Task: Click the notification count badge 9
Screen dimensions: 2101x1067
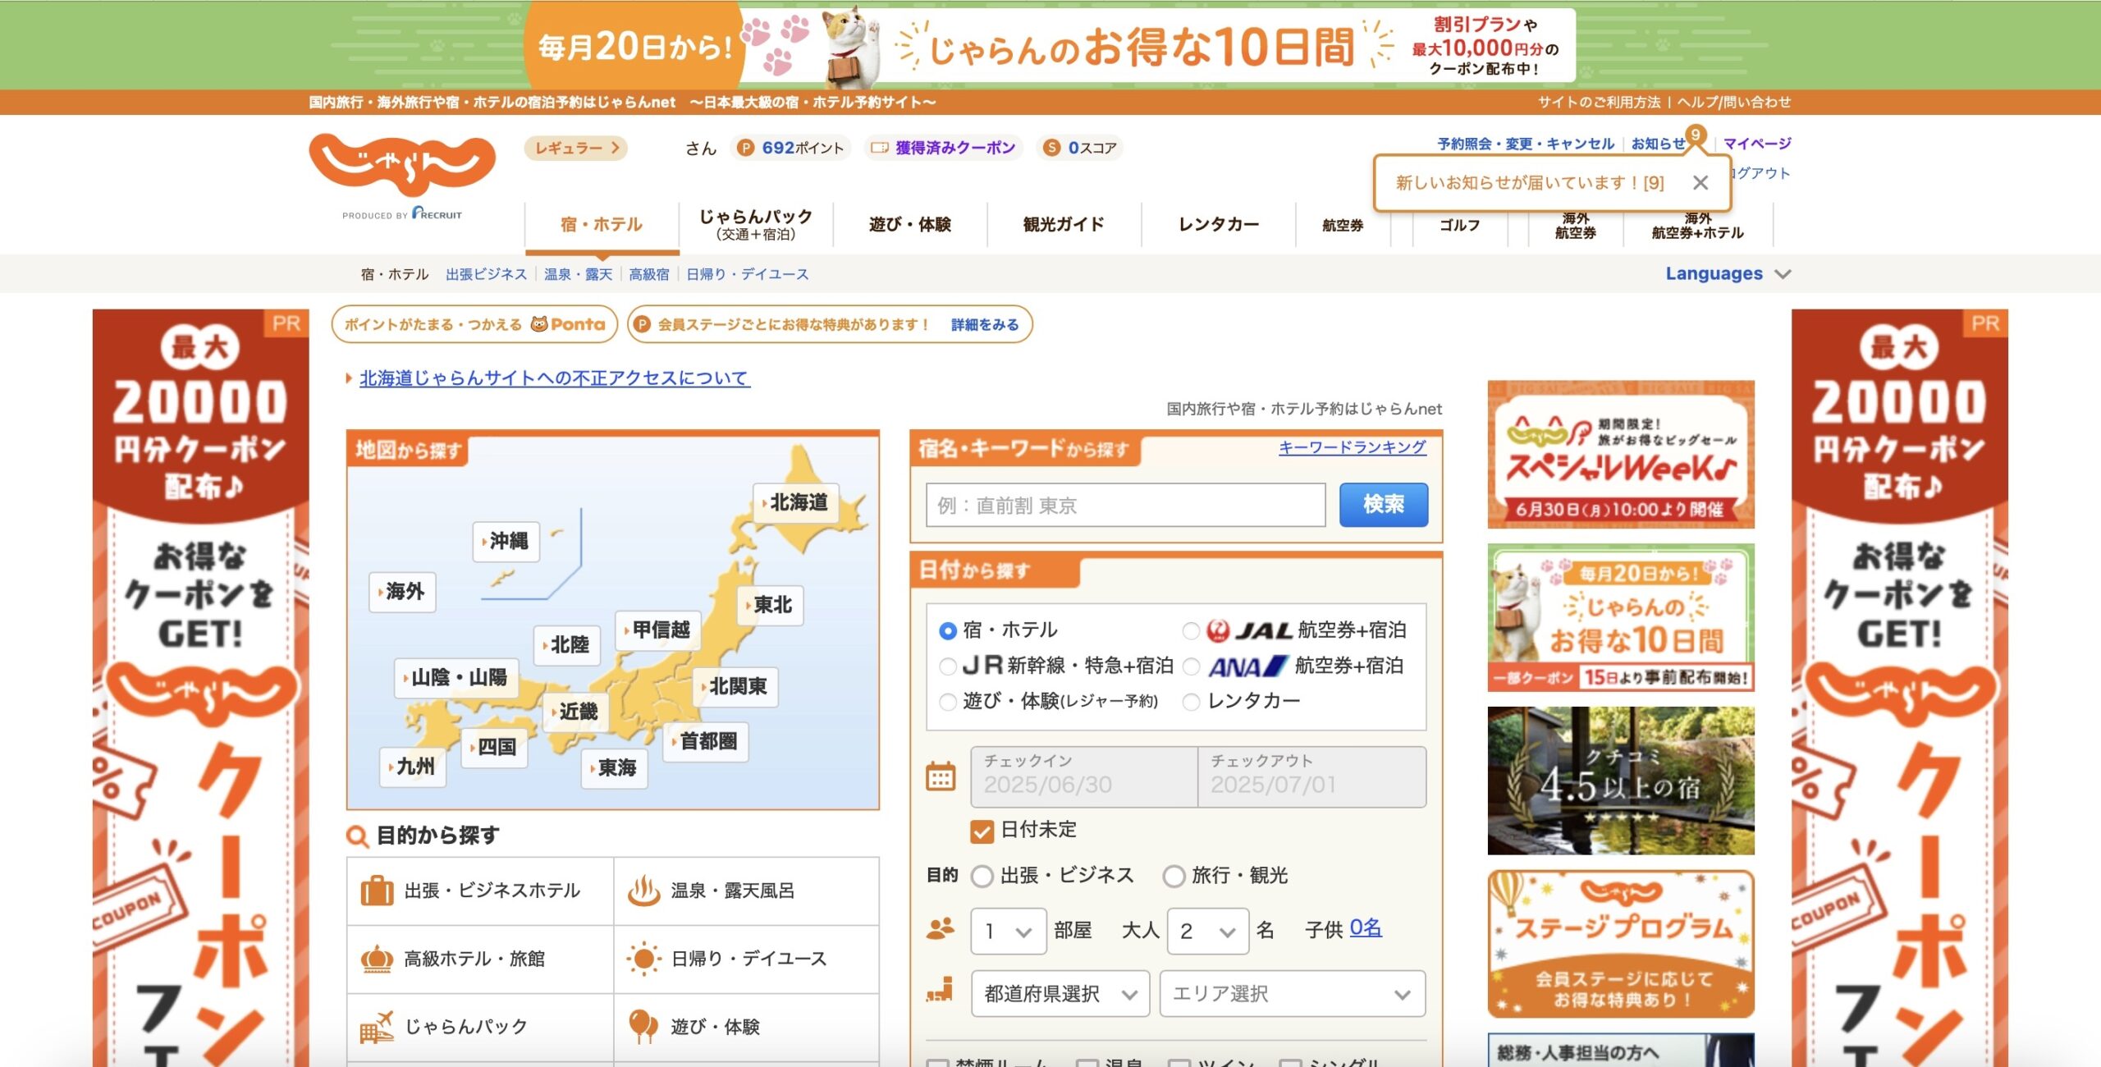Action: tap(1695, 135)
